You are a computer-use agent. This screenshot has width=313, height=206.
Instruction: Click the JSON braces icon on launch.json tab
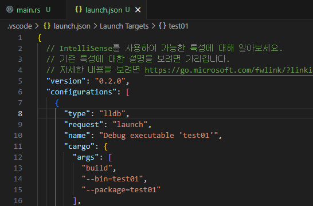(79, 9)
